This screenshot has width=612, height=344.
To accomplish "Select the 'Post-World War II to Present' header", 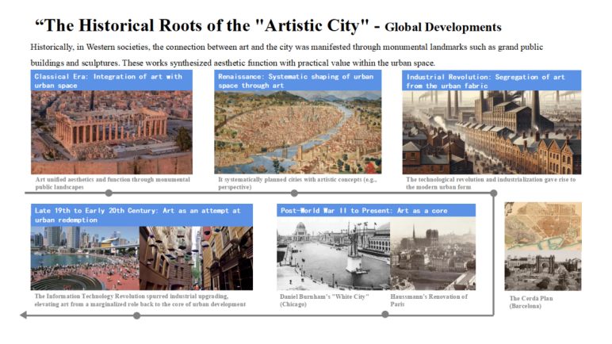I will 377,211.
